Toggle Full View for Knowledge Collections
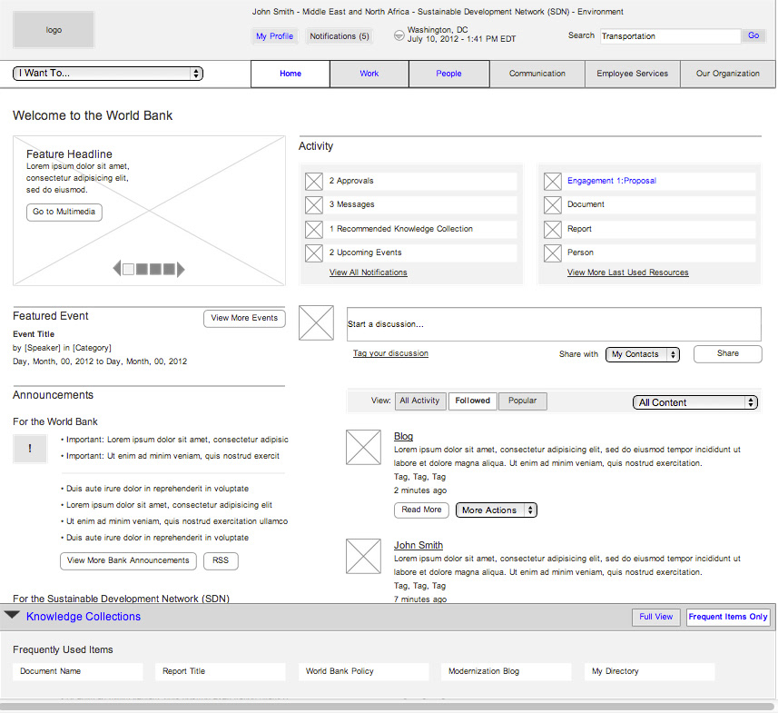778x713 pixels. [656, 617]
